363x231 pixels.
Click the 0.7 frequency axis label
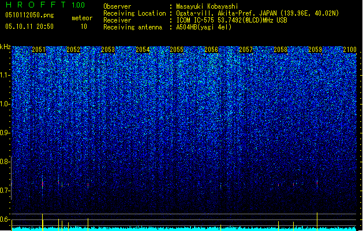[x=5, y=191]
